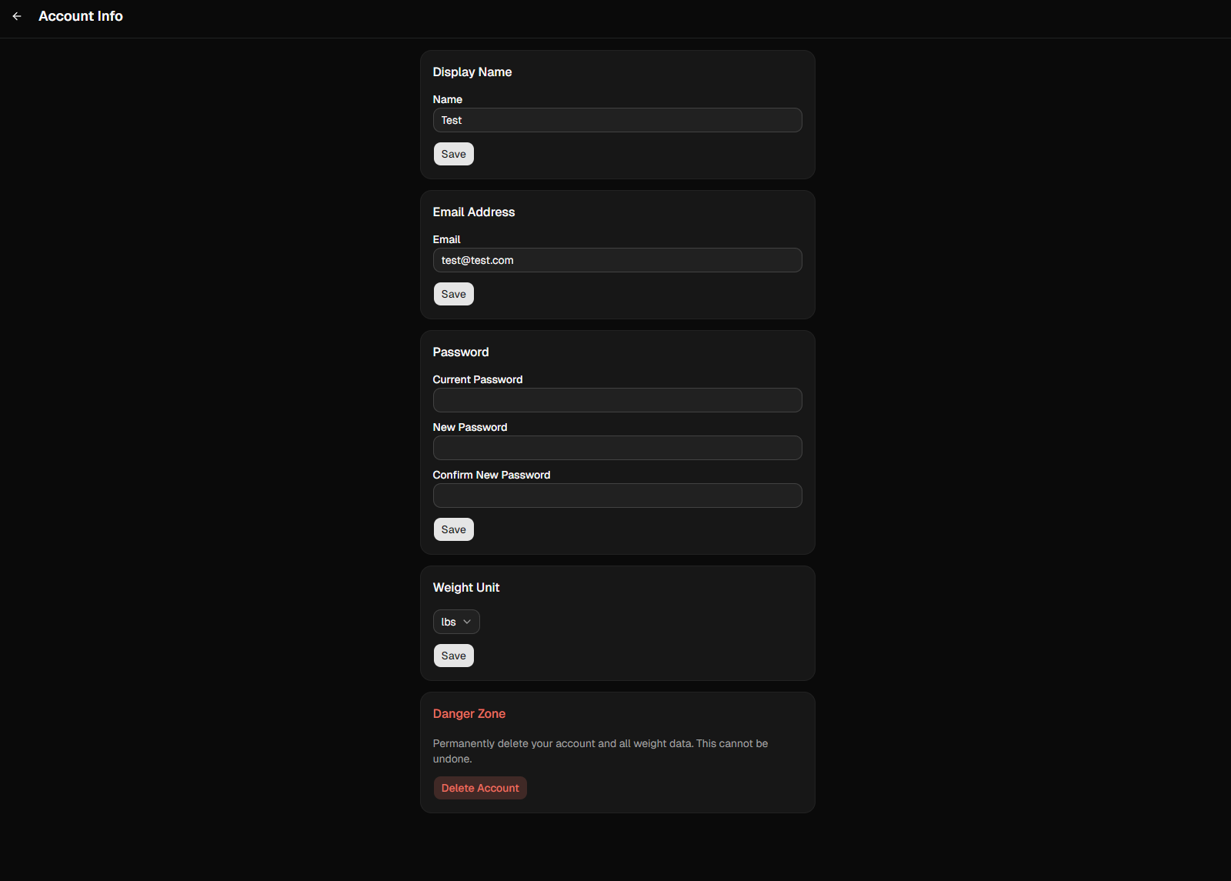The width and height of the screenshot is (1231, 881).
Task: Click the Display Name section heading
Action: [472, 72]
